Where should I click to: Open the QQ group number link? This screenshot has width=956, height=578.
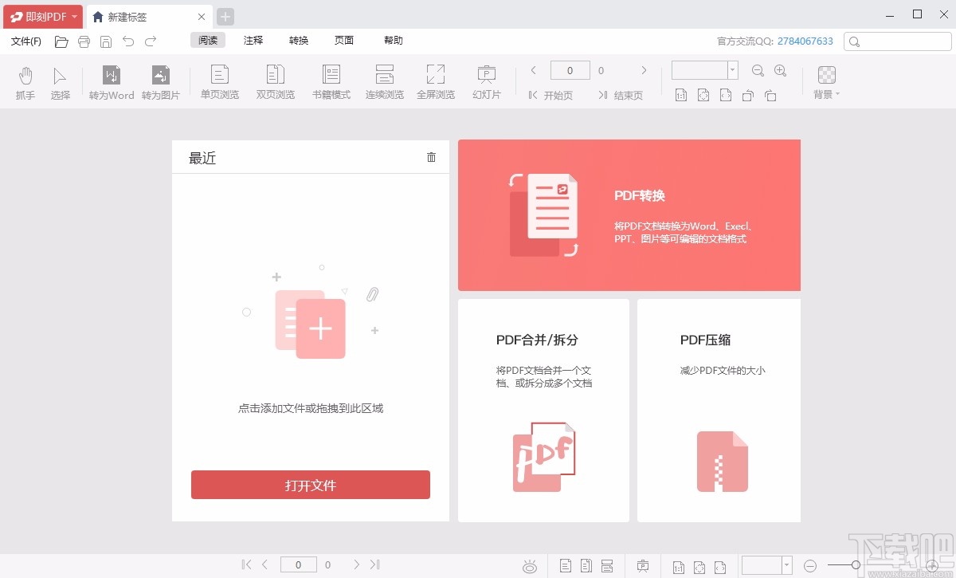805,41
